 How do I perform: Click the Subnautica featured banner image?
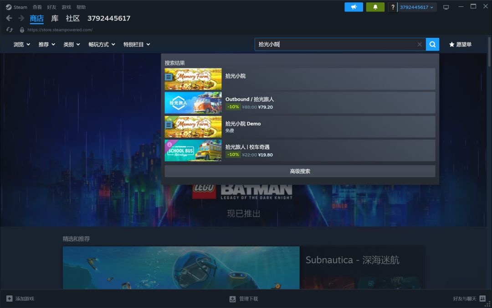pyautogui.click(x=181, y=268)
